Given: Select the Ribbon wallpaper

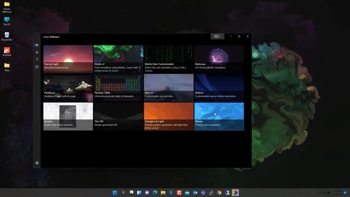Looking at the screenshot, I should [x=219, y=88].
